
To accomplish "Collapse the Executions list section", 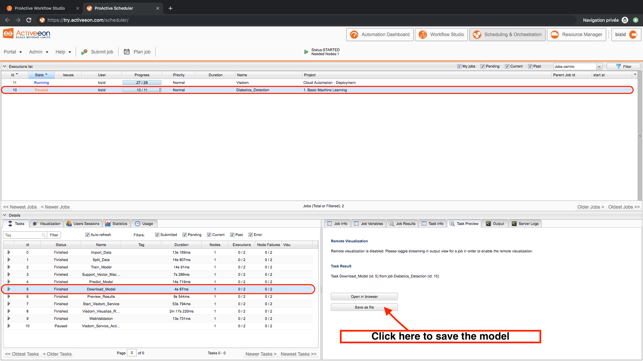I will coord(5,66).
